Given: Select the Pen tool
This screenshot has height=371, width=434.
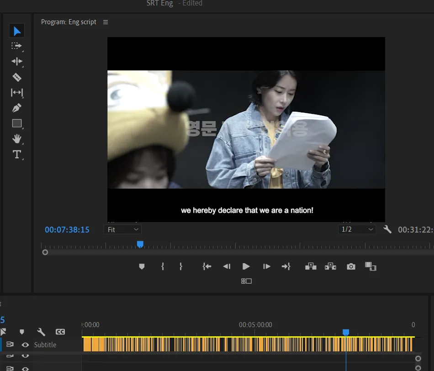Looking at the screenshot, I should tap(17, 108).
